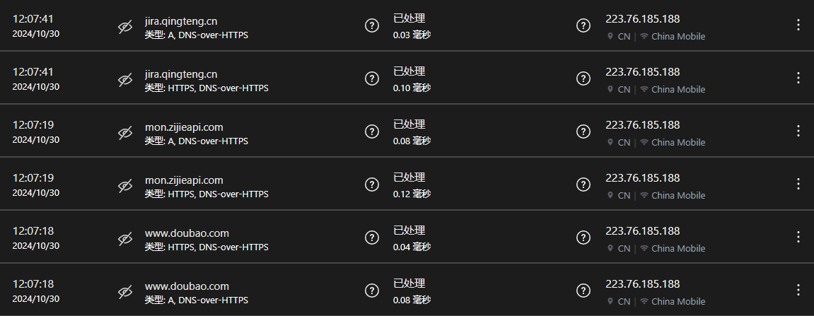Open the three-dot menu on www.doubao.com HTTPS row

point(798,238)
